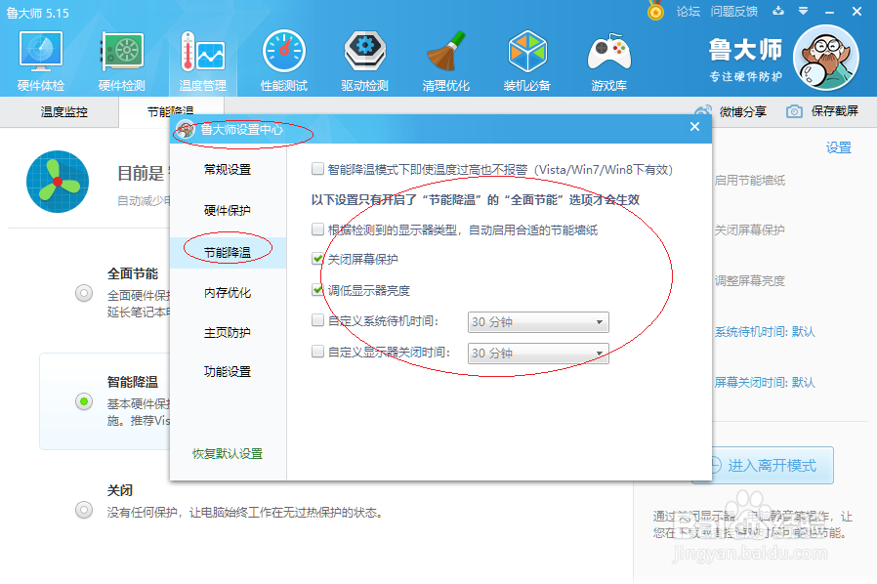Screen dimensions: 877x584
Task: Minimize the 鲁大师 main window
Action: 829,11
